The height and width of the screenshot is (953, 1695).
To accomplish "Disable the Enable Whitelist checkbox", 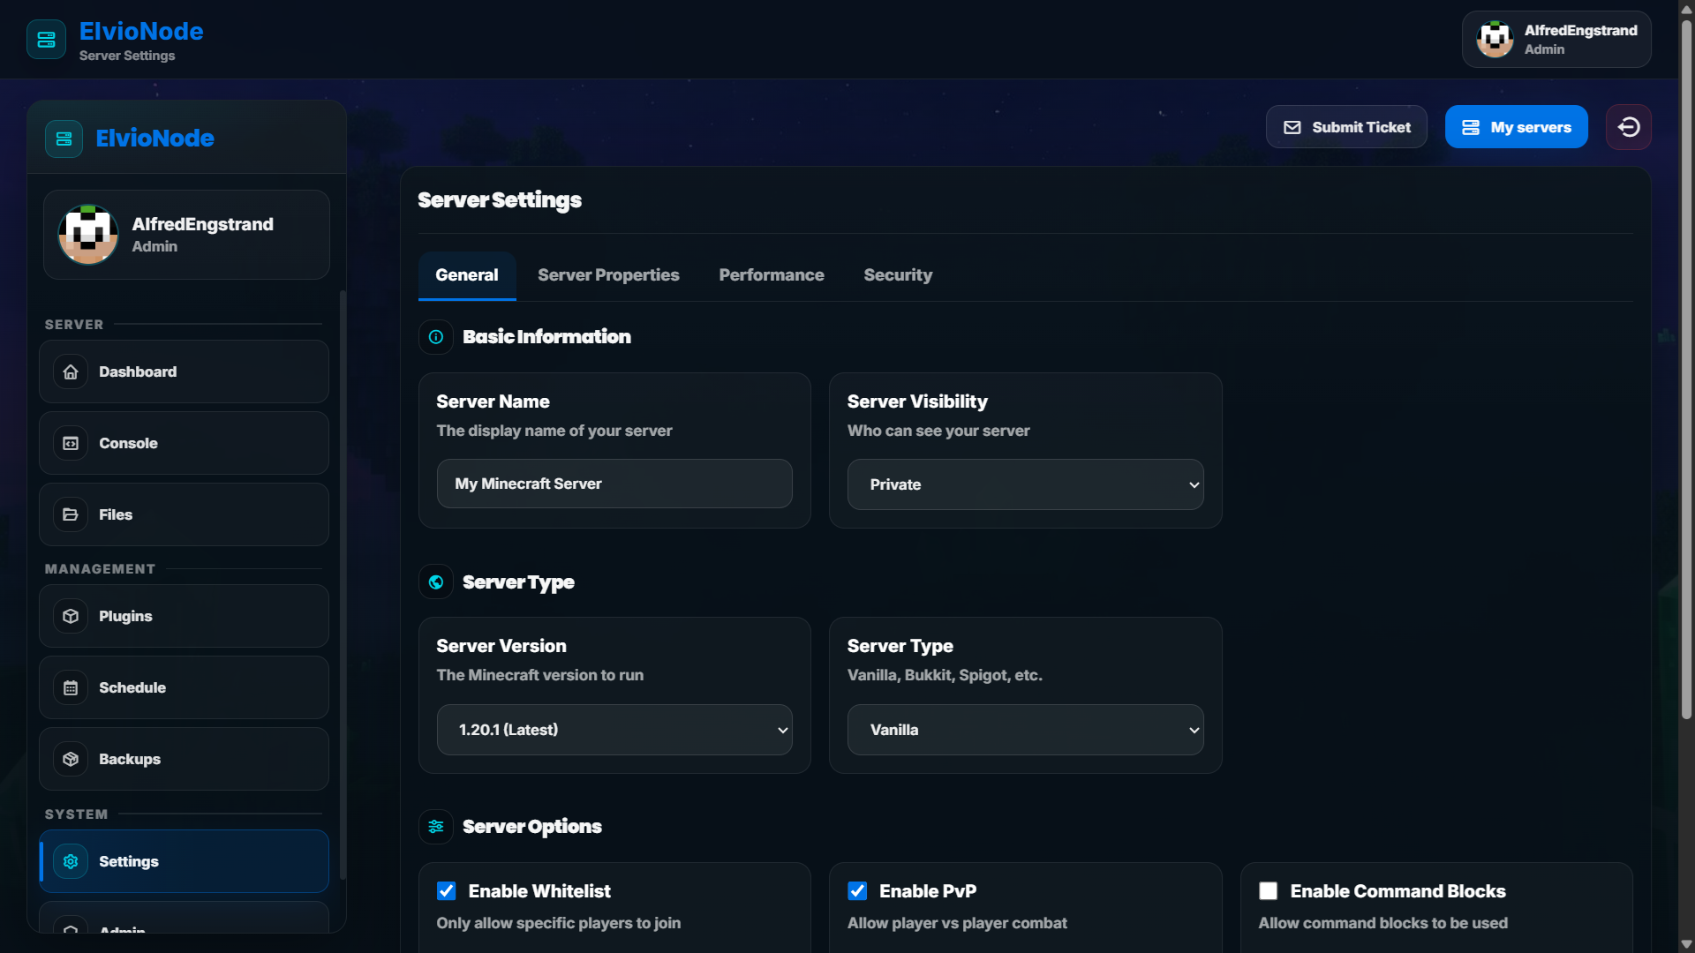I will coord(447,891).
